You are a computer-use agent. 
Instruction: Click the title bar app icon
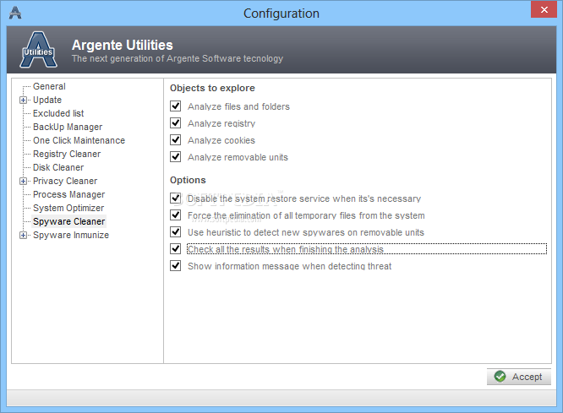[x=15, y=13]
